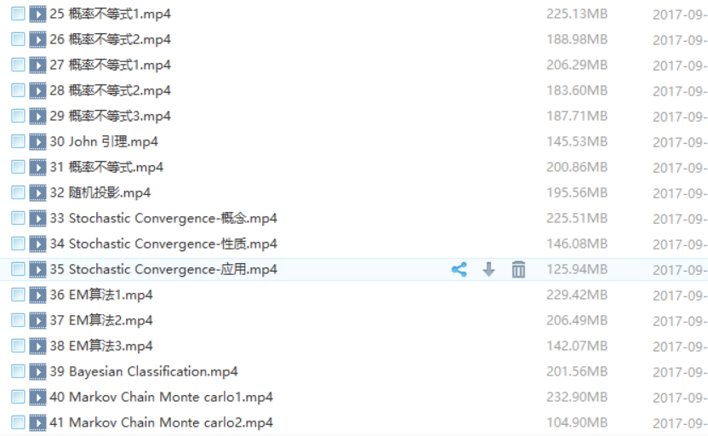Click the 28 概率不等式2.mp4 filename

click(x=110, y=90)
